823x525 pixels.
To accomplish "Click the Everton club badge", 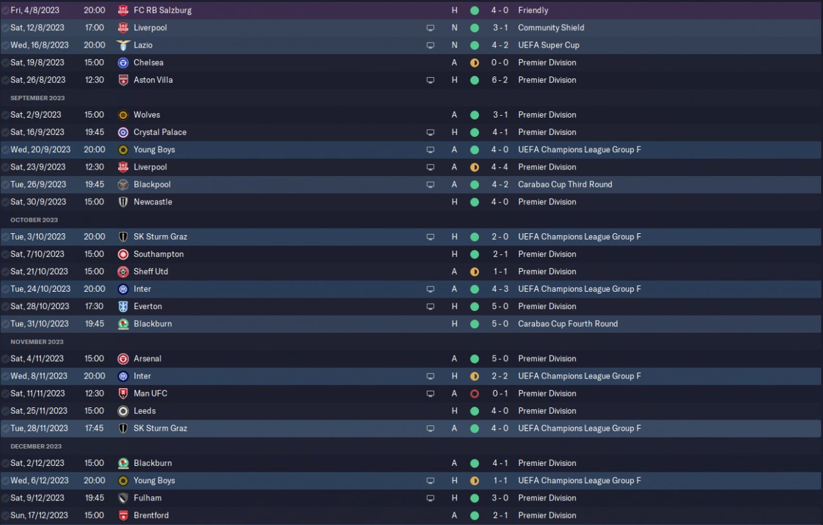I will 123,307.
